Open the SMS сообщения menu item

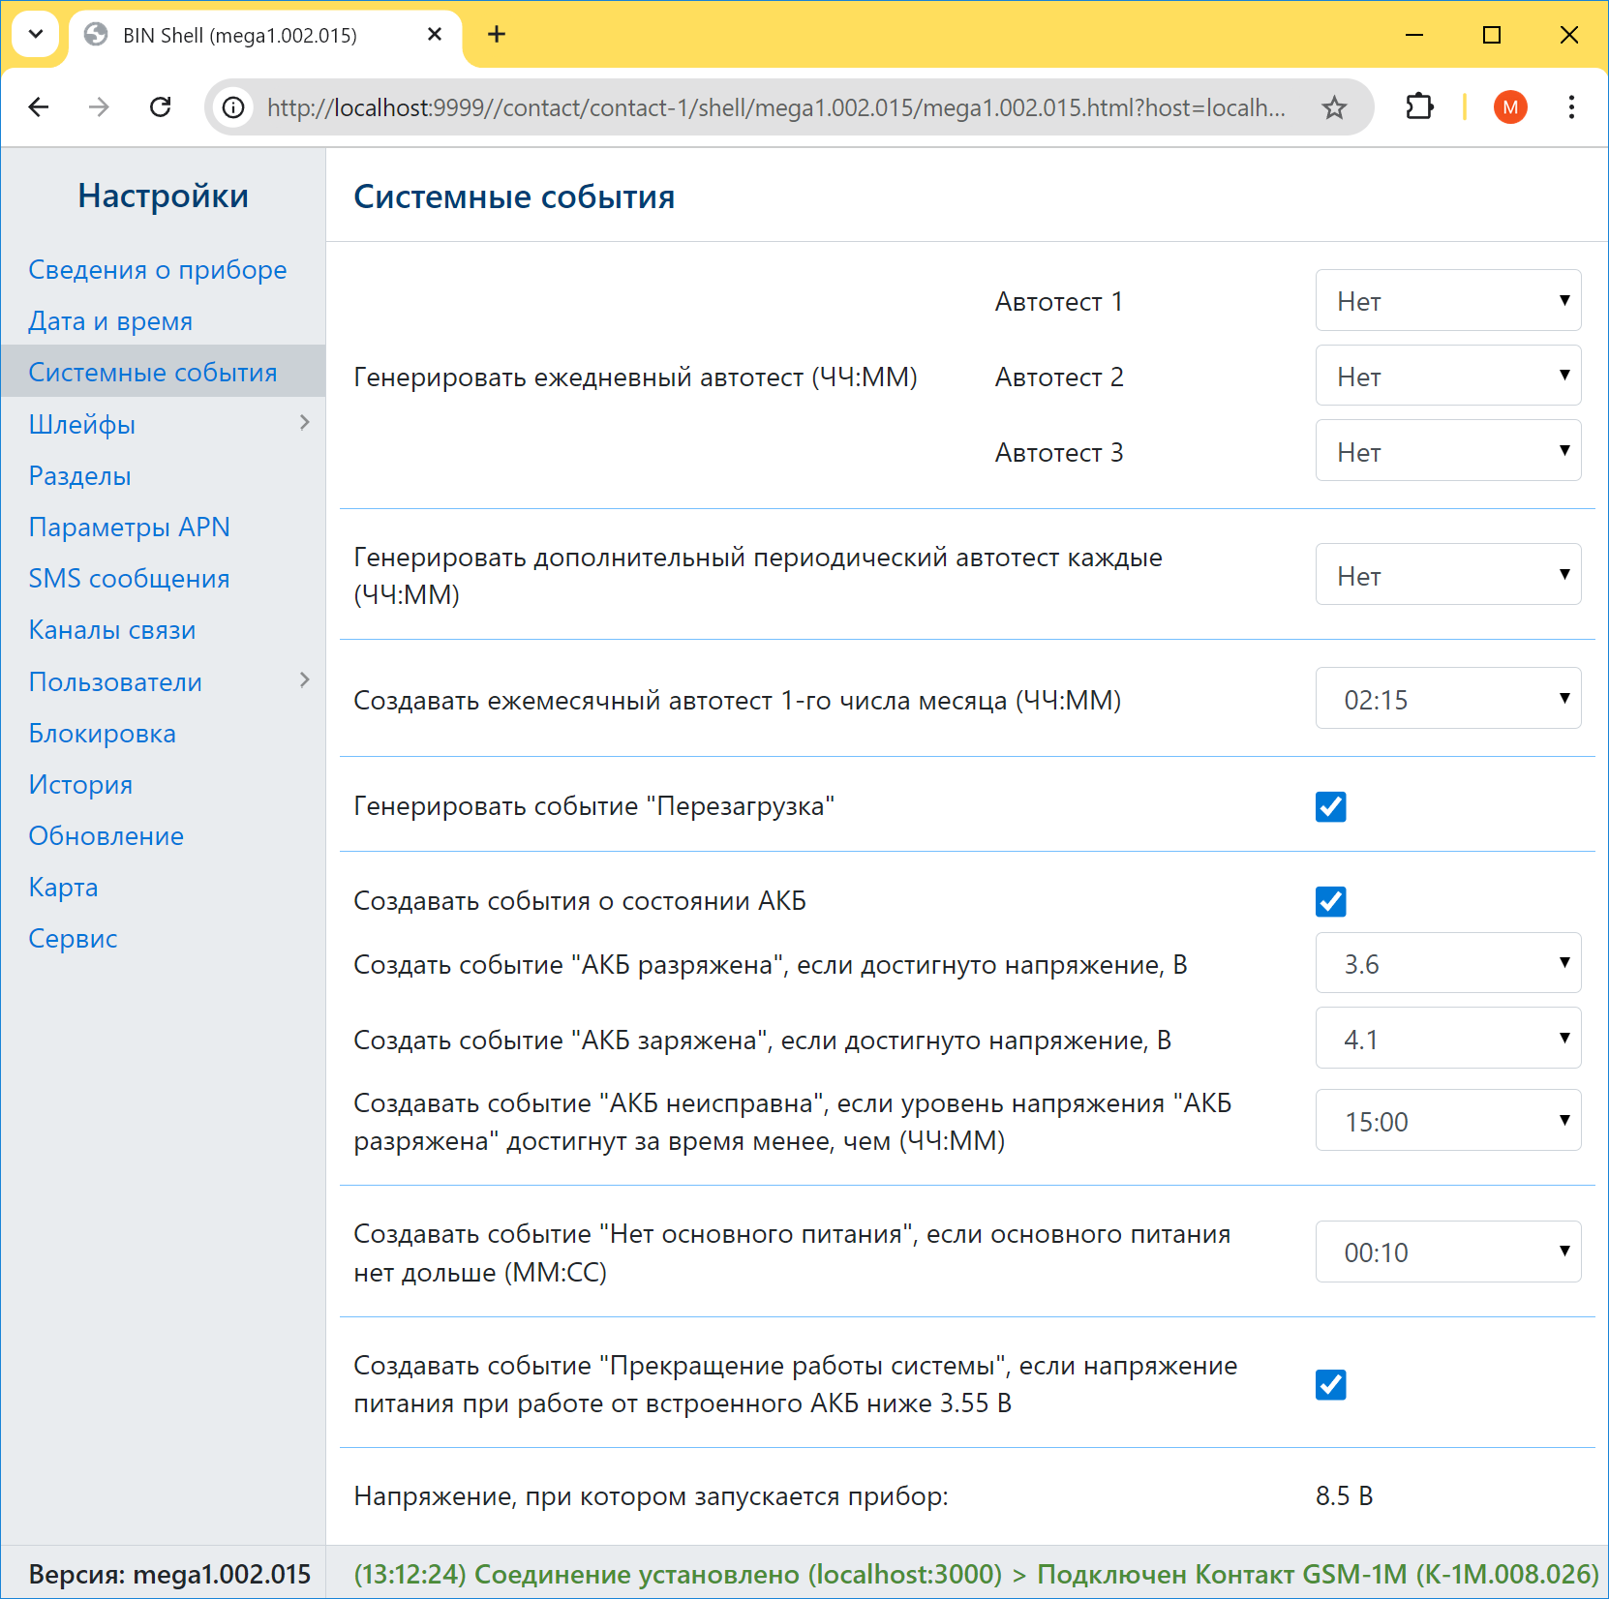[x=129, y=579]
